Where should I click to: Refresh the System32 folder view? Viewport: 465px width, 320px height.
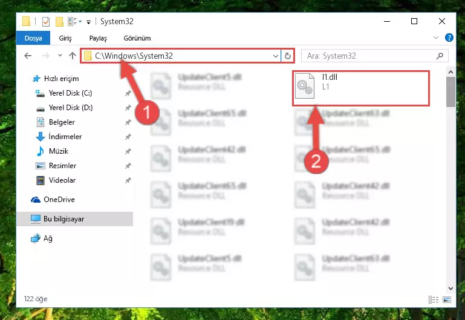288,56
